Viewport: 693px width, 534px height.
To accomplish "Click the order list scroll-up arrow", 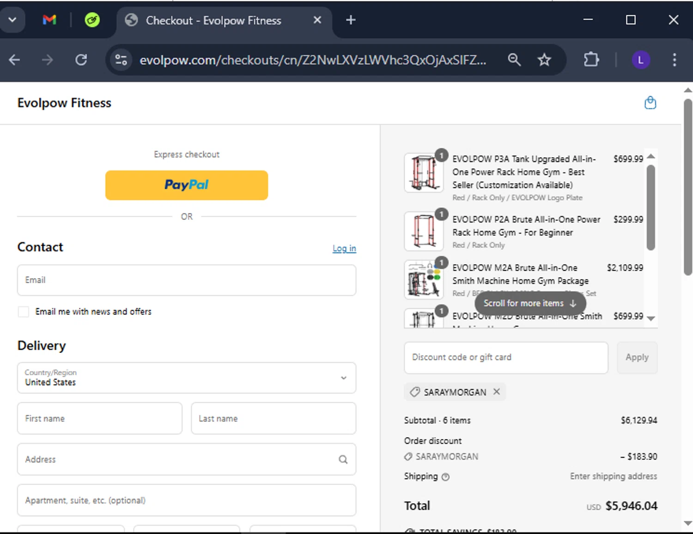I will (x=651, y=156).
